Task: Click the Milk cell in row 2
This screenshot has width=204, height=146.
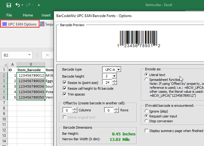Action: coord(49,75)
